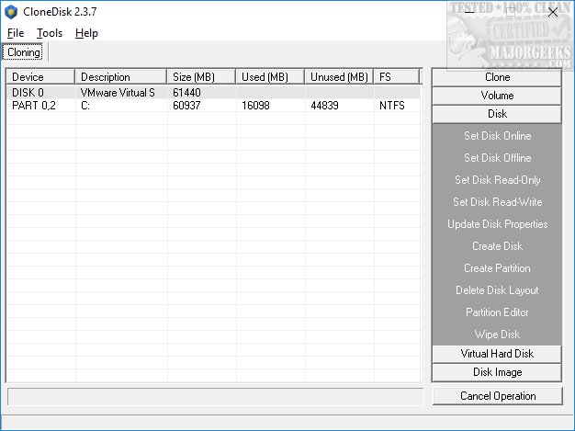Expand the Volume section button
This screenshot has height=431, width=575.
click(x=497, y=96)
